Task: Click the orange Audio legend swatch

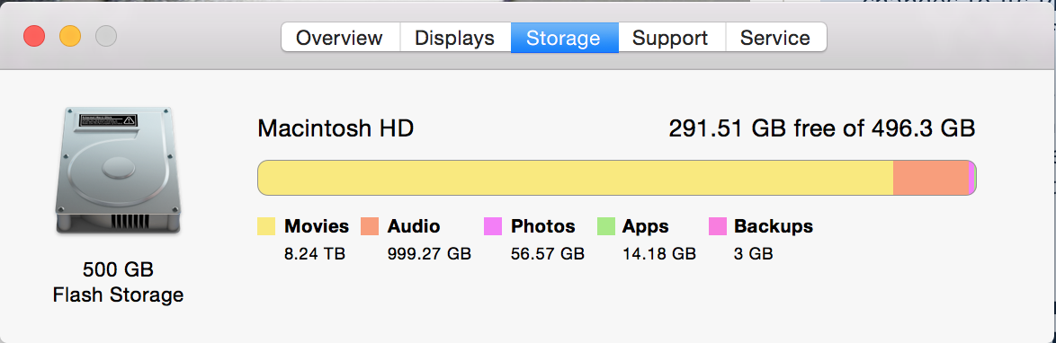Action: [370, 226]
